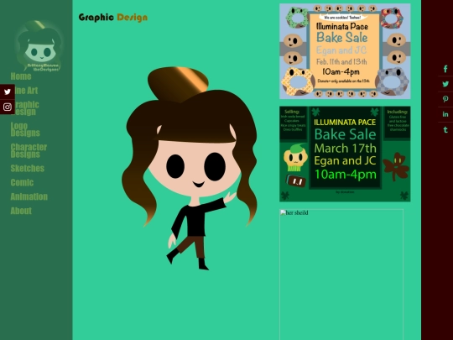
Task: Open the Feb. 11th cookie Bake Sale poster
Action: coord(345,51)
